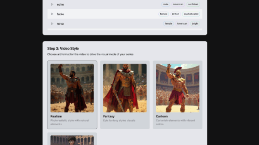259x145 pixels.
Task: Select the echo voice row
Action: (x=125, y=4)
